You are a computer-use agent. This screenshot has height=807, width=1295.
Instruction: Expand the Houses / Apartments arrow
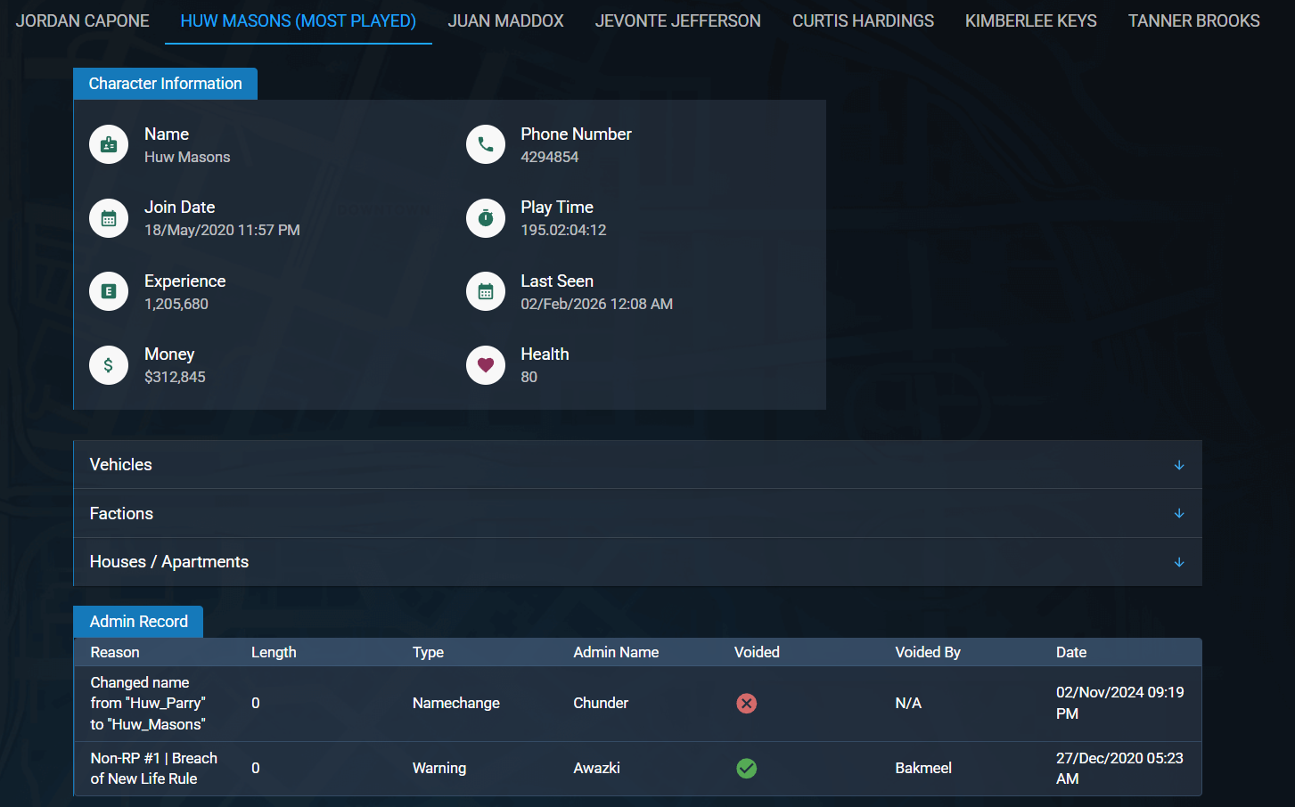pos(1179,562)
